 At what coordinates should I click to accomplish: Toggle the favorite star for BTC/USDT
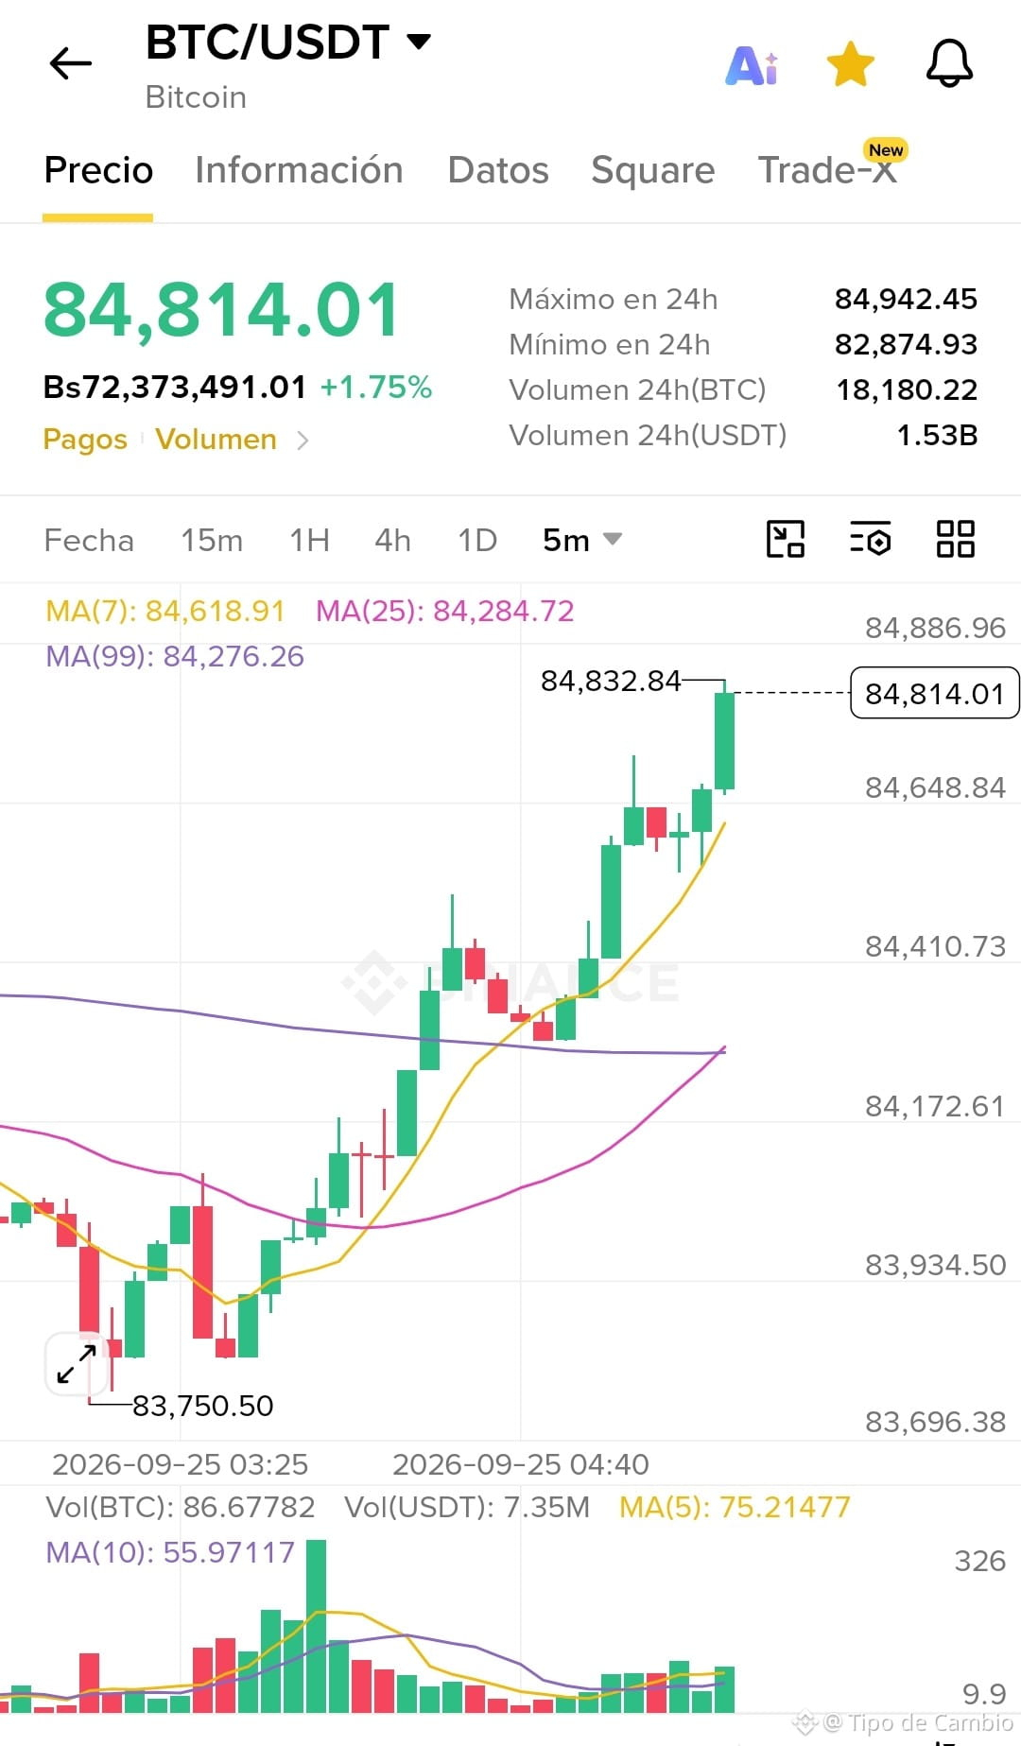click(x=850, y=64)
